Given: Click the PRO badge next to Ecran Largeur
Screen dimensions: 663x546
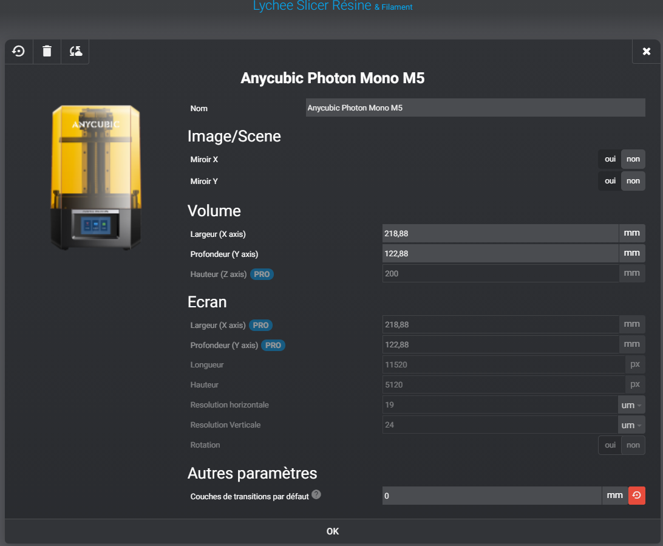Looking at the screenshot, I should point(260,326).
